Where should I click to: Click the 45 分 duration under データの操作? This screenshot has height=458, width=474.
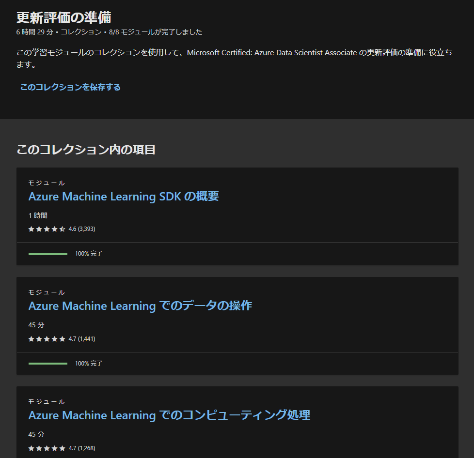[x=36, y=325]
